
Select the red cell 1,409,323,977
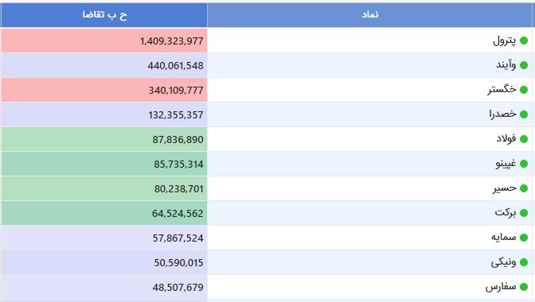click(104, 41)
